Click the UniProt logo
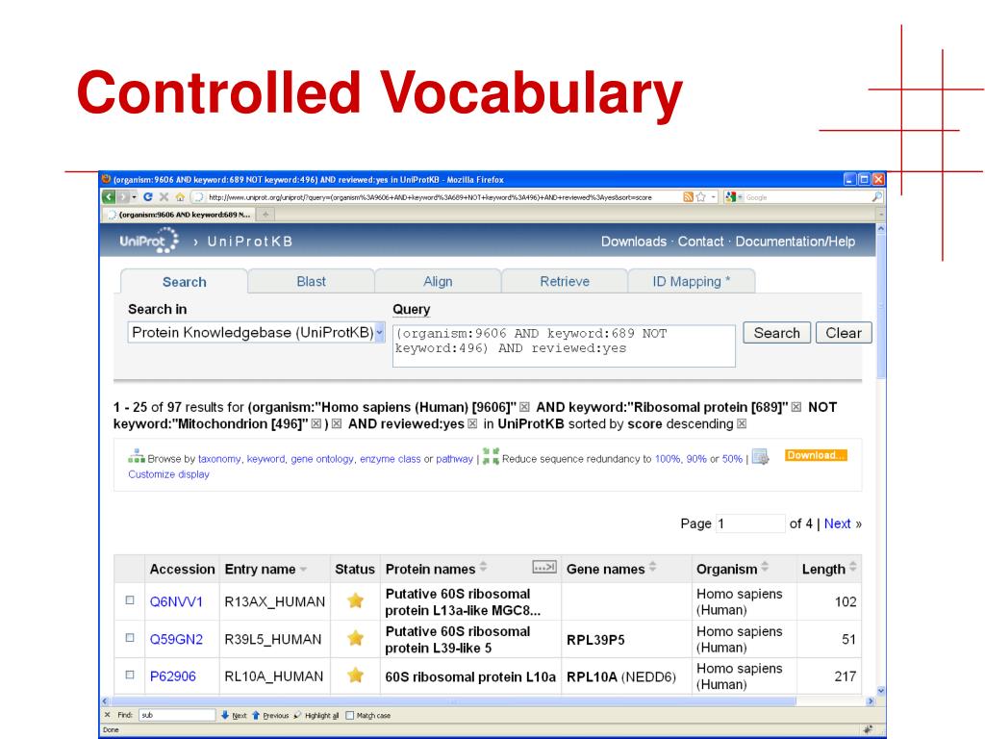Image resolution: width=985 pixels, height=739 pixels. [149, 241]
